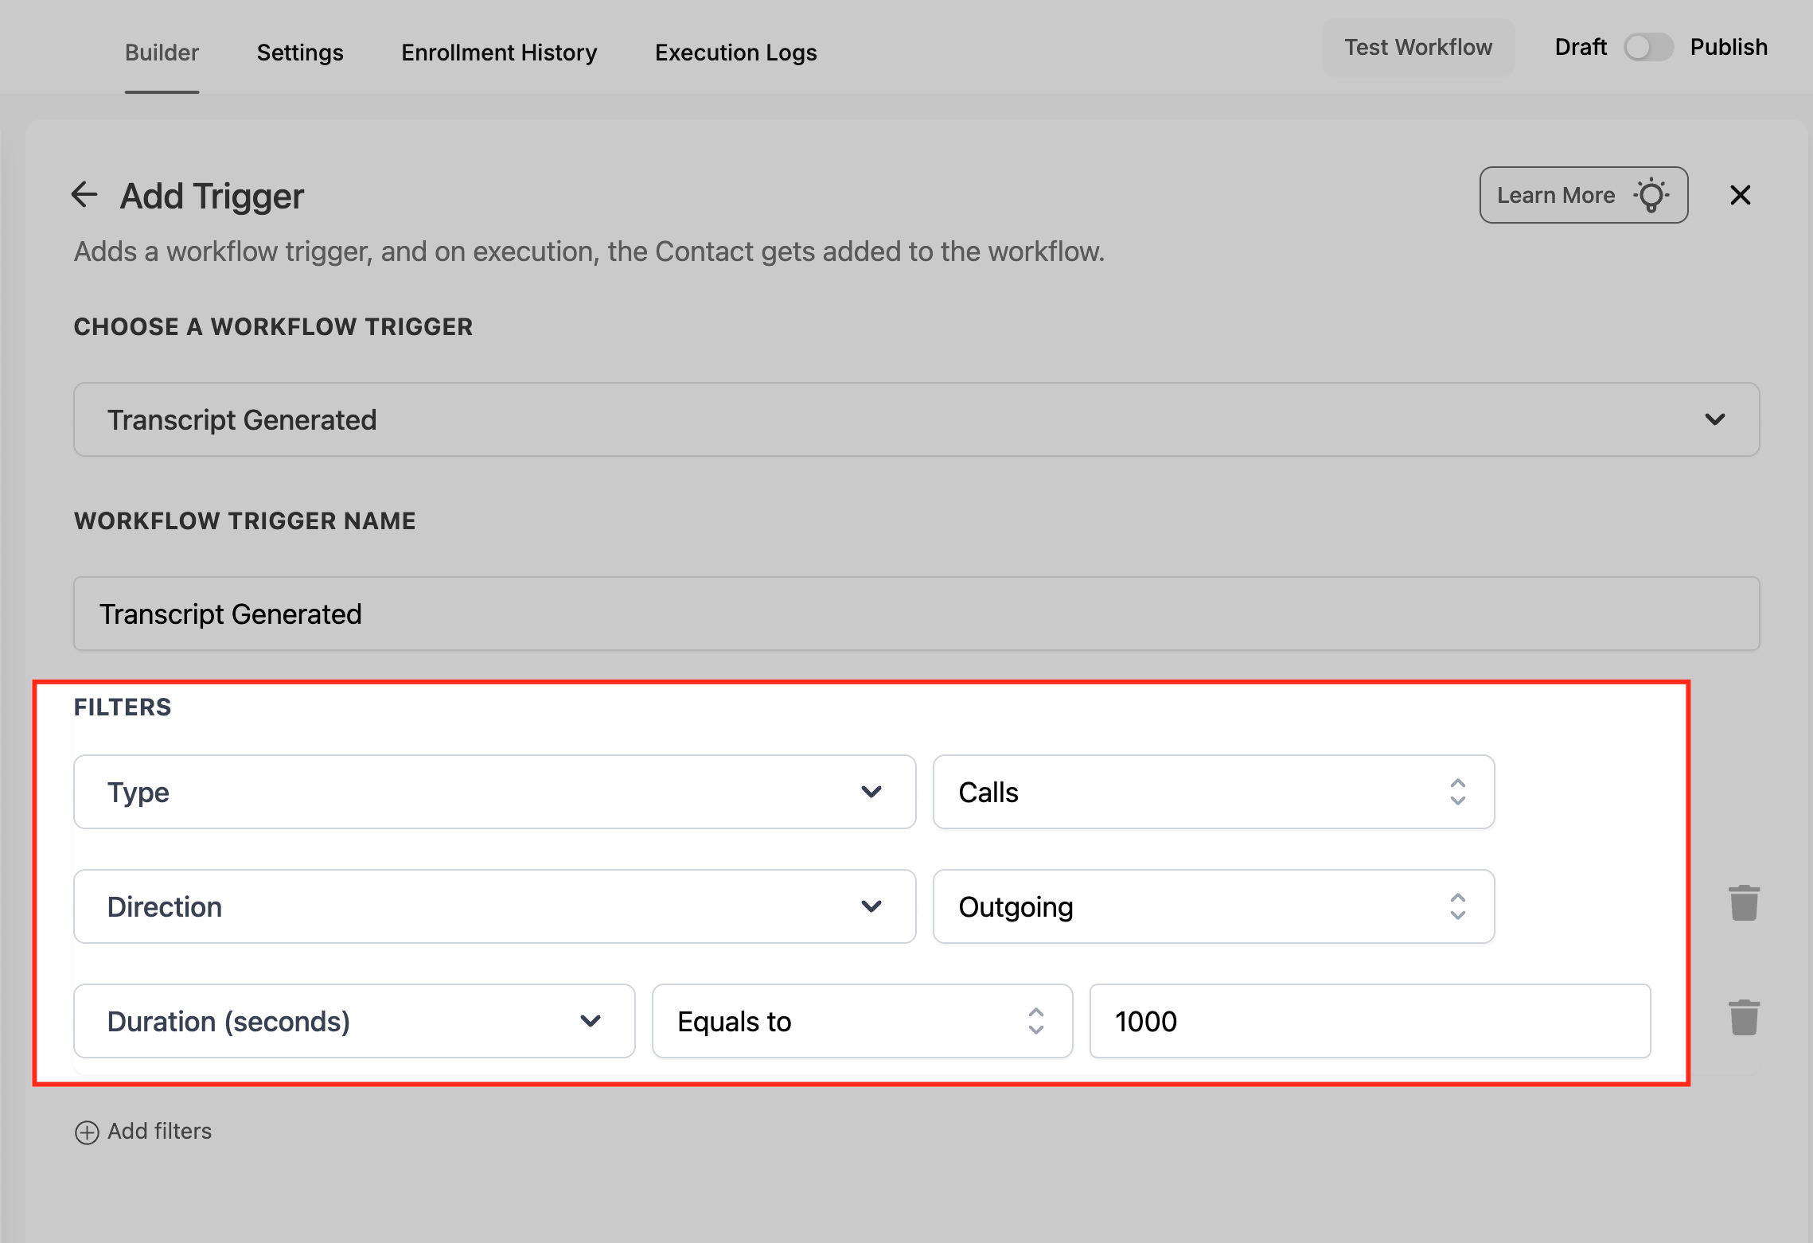Open the Equals to operator selector
Screen dimensions: 1813x1243
coord(861,1021)
